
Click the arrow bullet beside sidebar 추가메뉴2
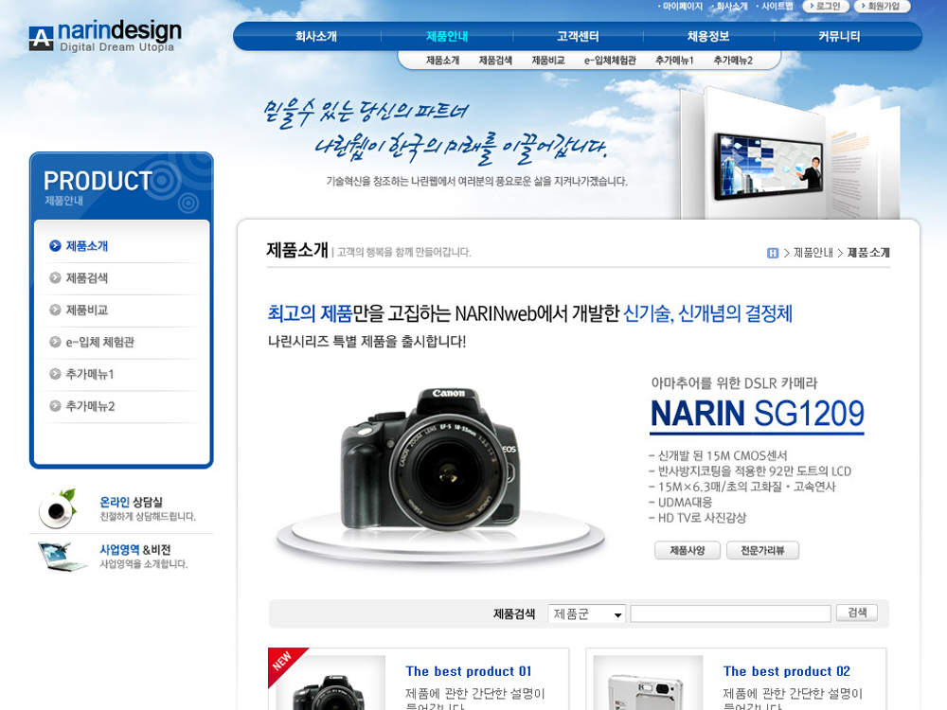(55, 406)
